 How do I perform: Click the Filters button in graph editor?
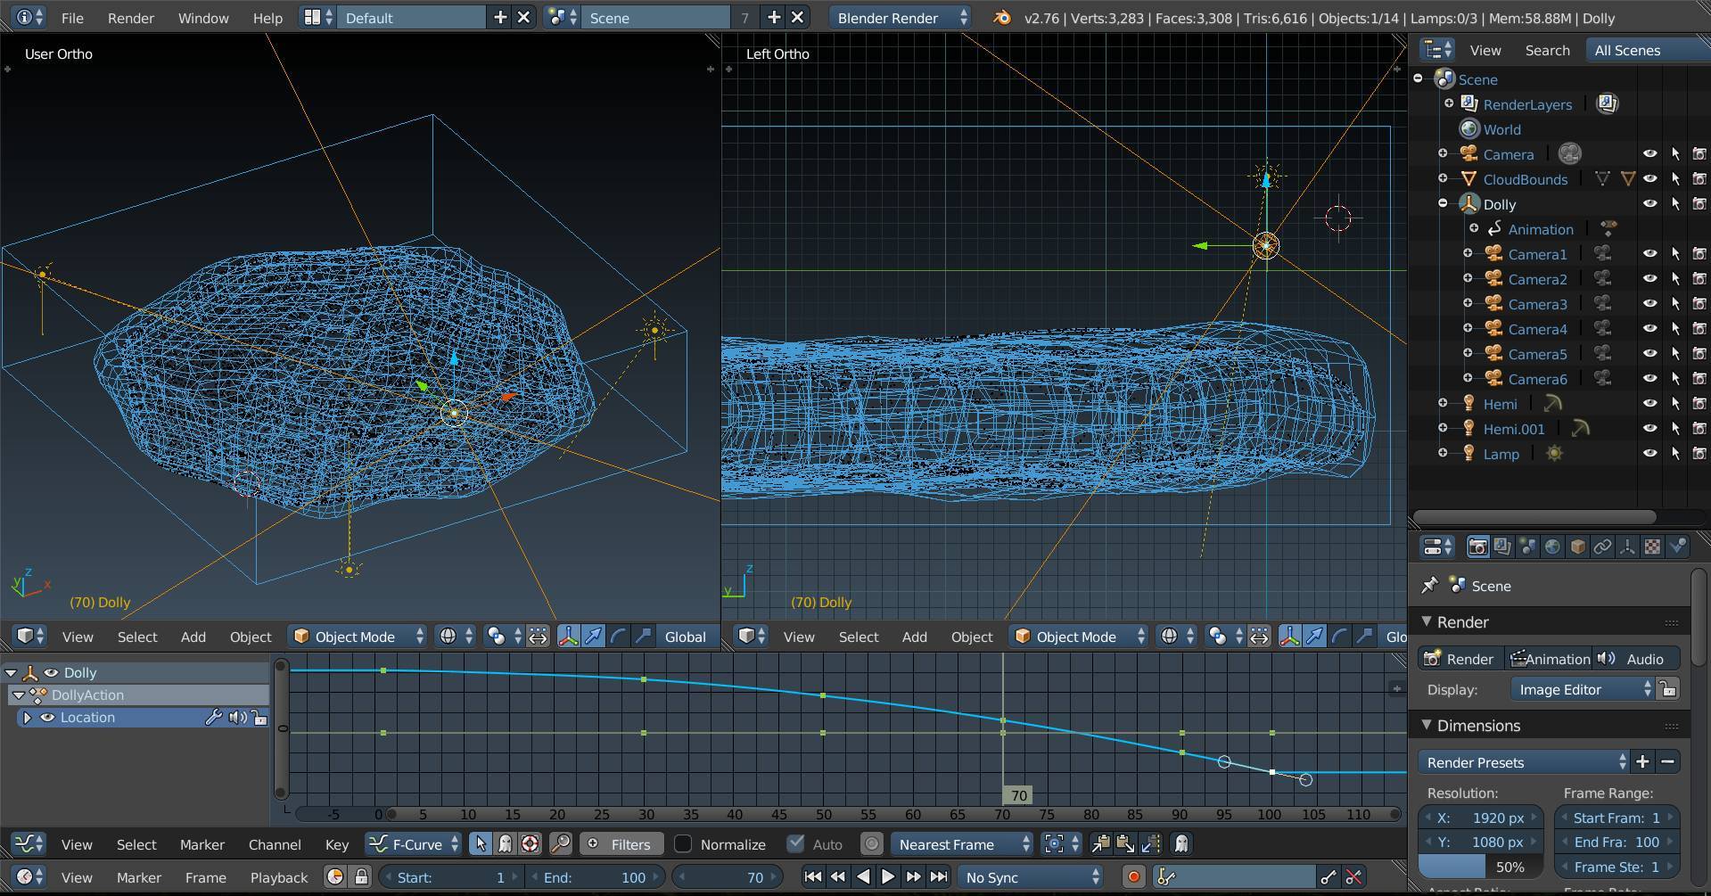coord(620,844)
